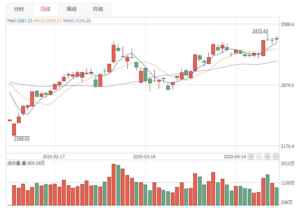Click the 2020-03-16 date label
This screenshot has height=208, width=304.
point(144,156)
